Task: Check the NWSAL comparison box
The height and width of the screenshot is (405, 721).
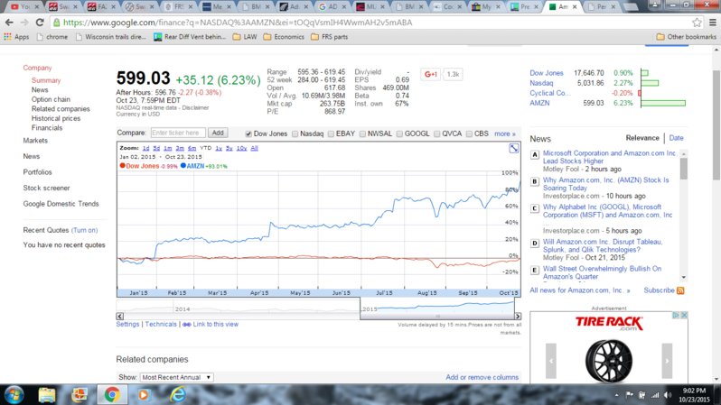Action: [x=362, y=133]
